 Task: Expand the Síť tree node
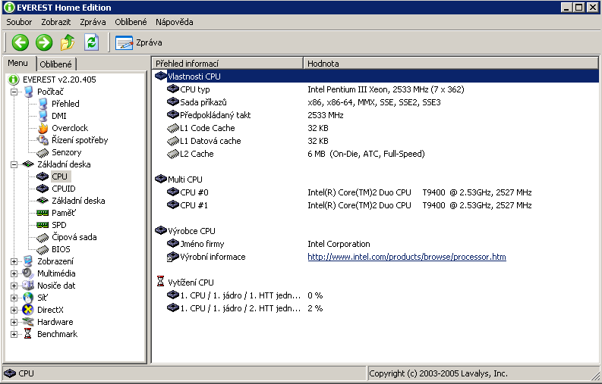(14, 298)
